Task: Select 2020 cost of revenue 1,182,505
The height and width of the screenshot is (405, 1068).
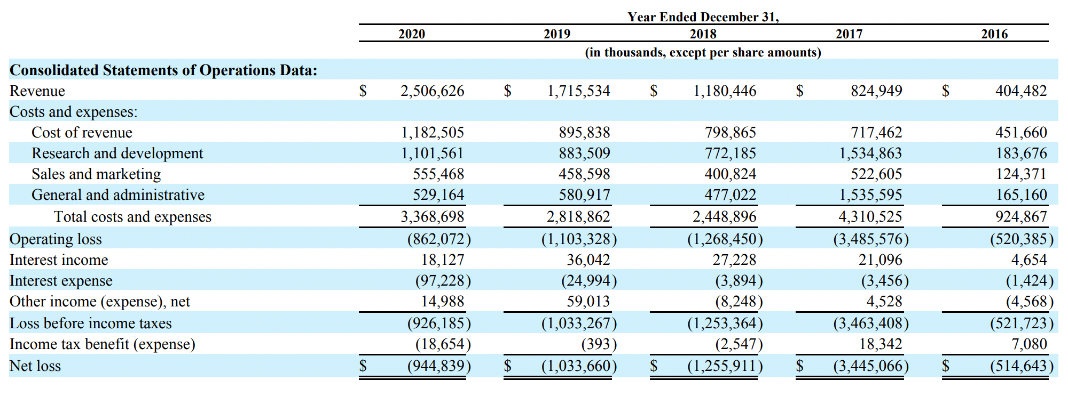Action: 433,132
